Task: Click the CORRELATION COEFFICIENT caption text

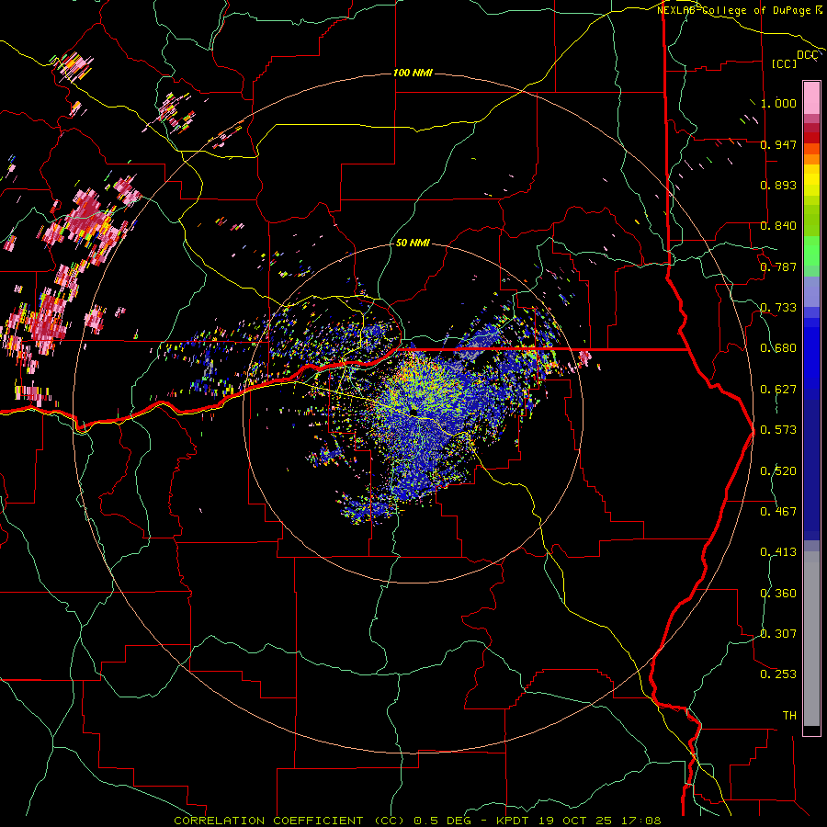Action: point(268,821)
